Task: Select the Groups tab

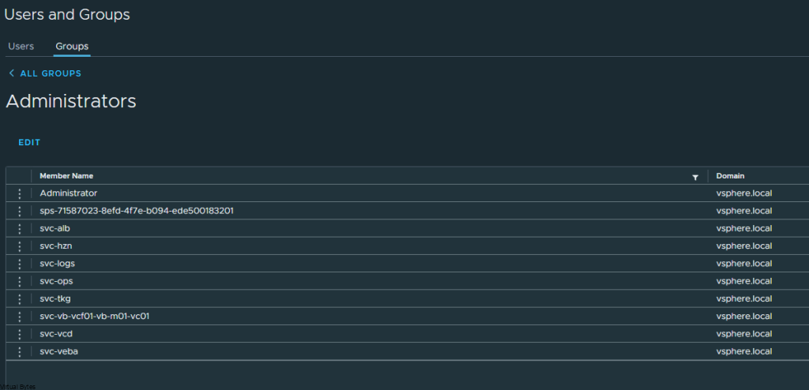Action: pyautogui.click(x=72, y=47)
